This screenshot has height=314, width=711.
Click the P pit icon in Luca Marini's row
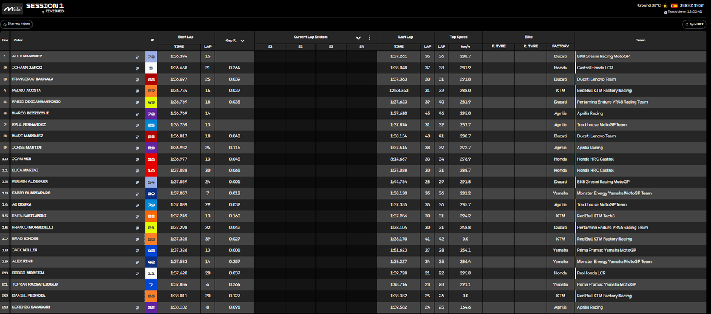pos(138,171)
